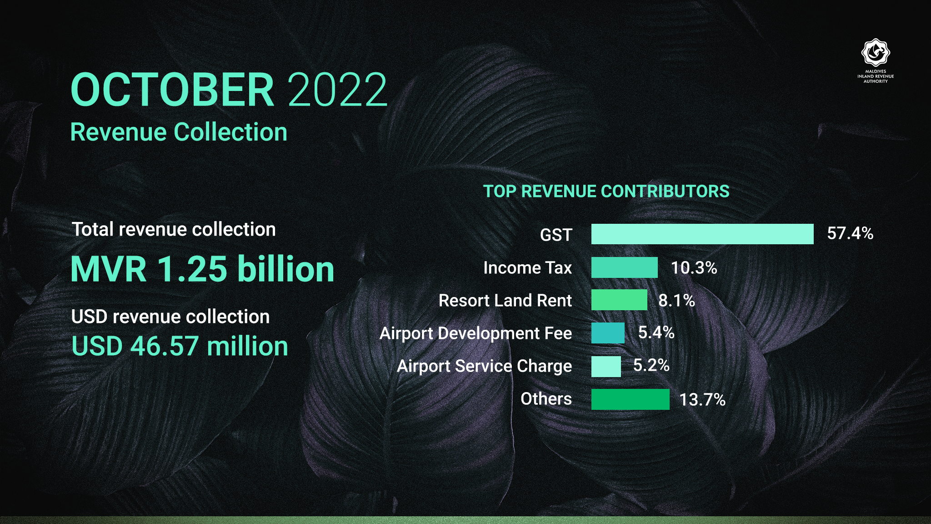This screenshot has width=931, height=524.
Task: Select the Others bar
Action: click(x=631, y=399)
